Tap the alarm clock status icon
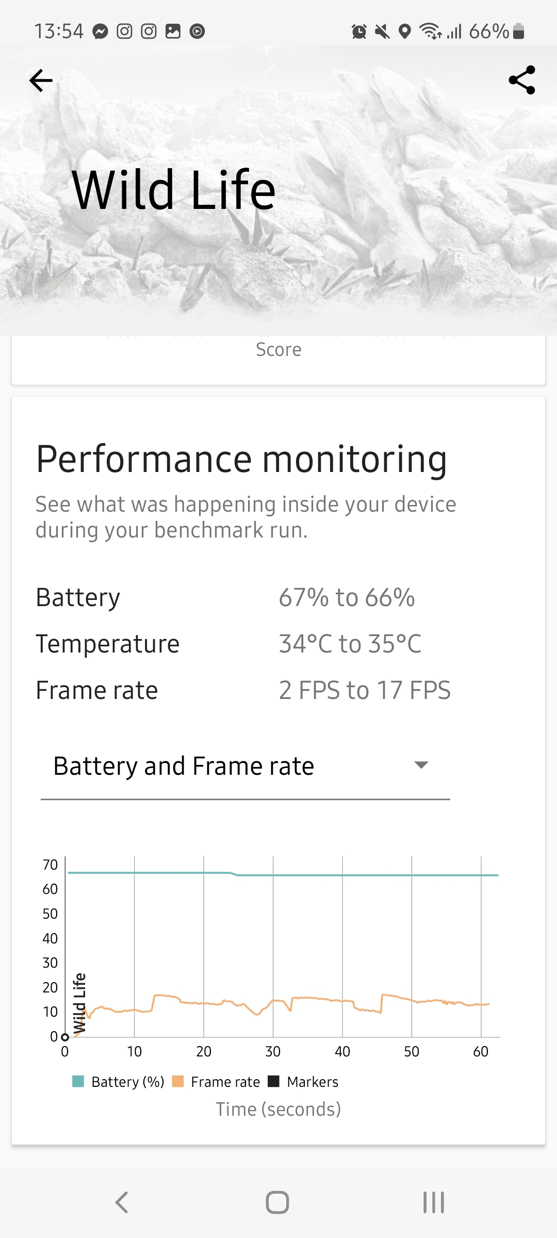Viewport: 557px width, 1238px height. [359, 32]
